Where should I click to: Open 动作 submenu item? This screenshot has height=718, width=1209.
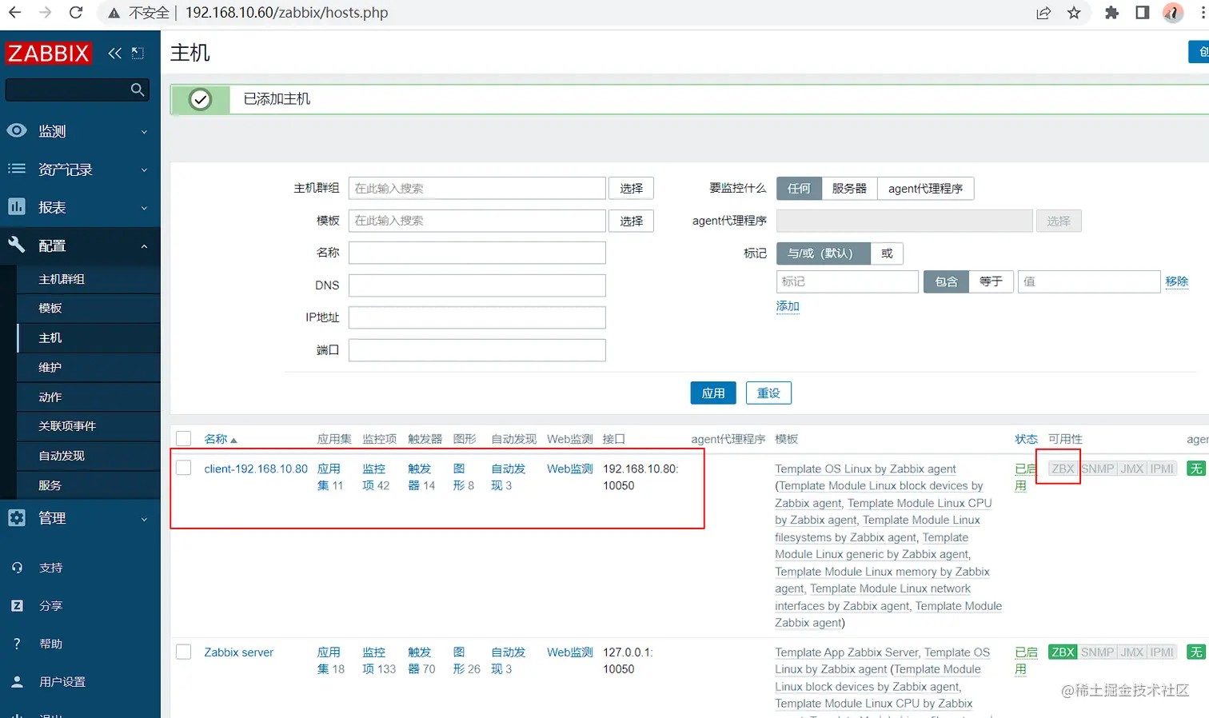(x=88, y=397)
